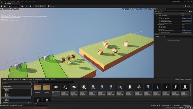Click the asset view vertical scrollbar
This screenshot has height=109, width=193.
(190, 90)
